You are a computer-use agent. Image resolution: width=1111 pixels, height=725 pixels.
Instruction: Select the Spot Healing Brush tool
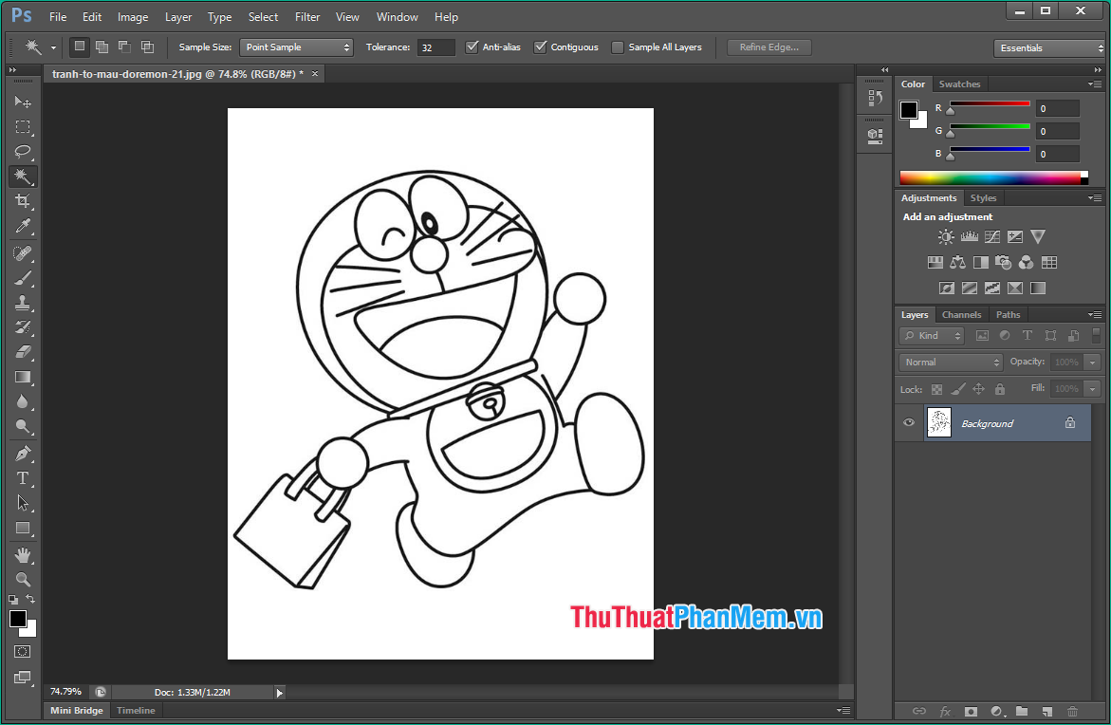click(23, 253)
